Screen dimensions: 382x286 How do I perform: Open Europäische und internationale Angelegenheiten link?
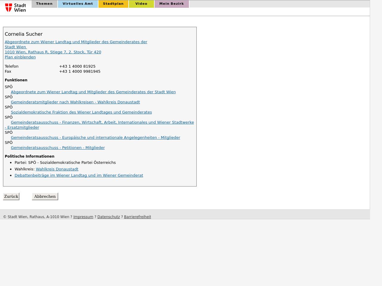click(95, 138)
